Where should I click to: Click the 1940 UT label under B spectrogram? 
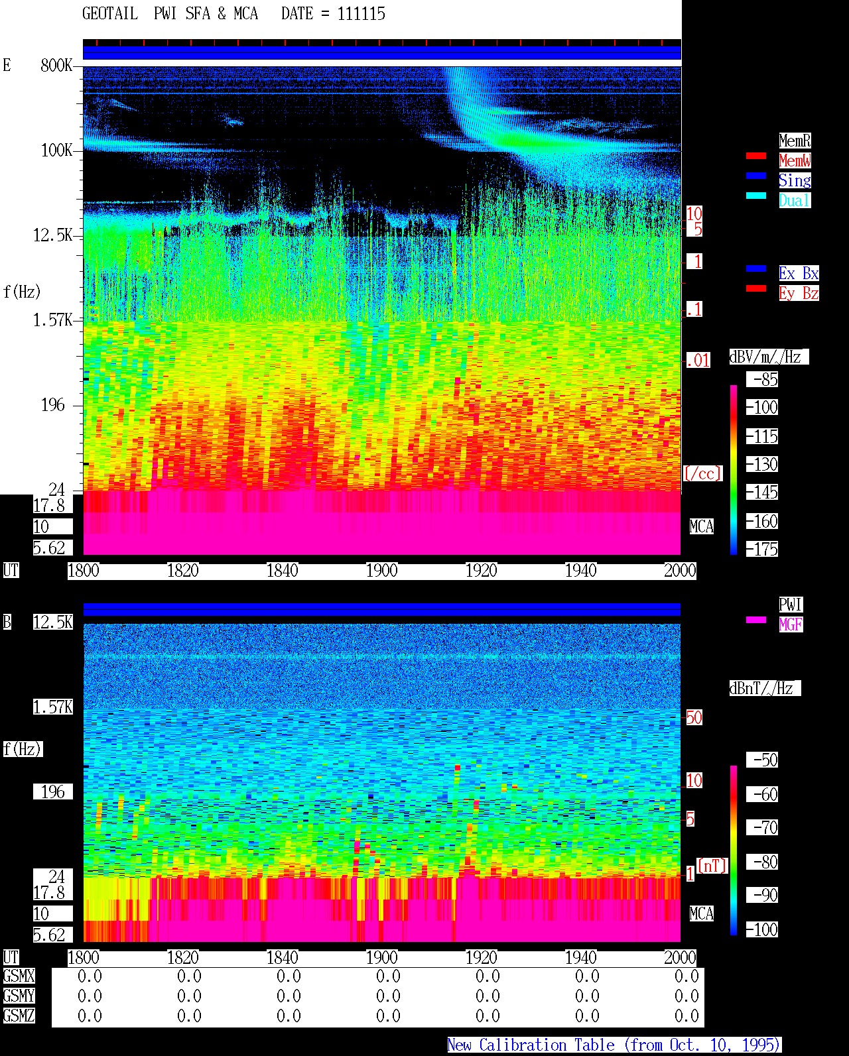point(580,958)
